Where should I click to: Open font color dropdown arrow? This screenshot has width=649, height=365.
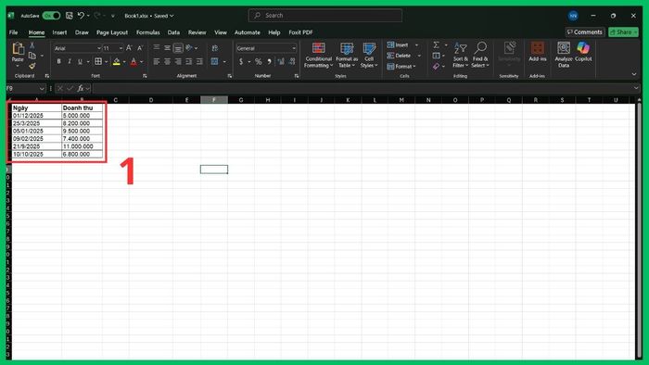(142, 62)
